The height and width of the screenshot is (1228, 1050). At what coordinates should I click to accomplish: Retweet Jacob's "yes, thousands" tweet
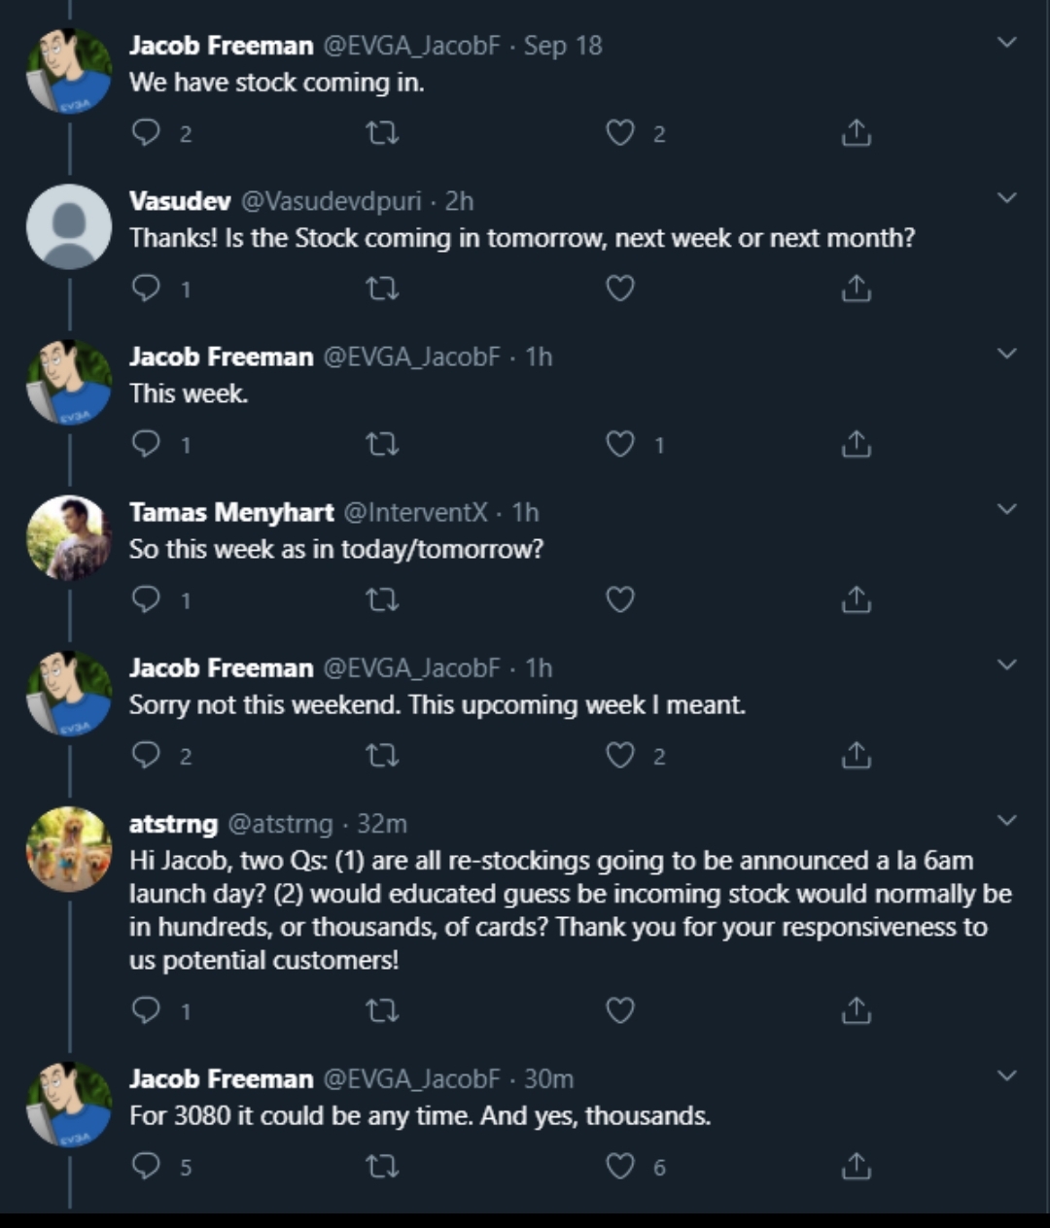pos(382,1166)
